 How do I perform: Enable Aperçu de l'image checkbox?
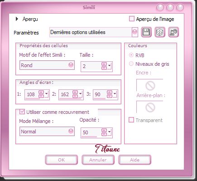click(x=132, y=19)
